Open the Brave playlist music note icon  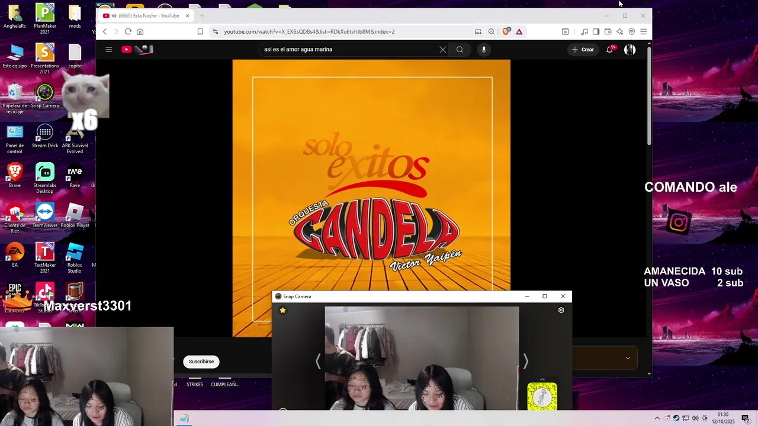(x=584, y=31)
